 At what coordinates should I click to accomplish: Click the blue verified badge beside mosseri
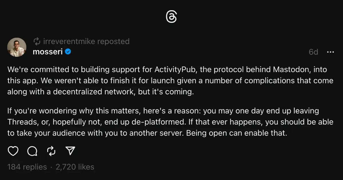(x=68, y=52)
